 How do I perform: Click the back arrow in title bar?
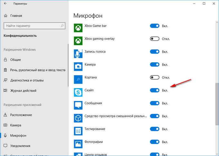click(x=5, y=4)
